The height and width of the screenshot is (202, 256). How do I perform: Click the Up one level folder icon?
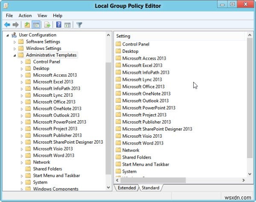click(27, 25)
